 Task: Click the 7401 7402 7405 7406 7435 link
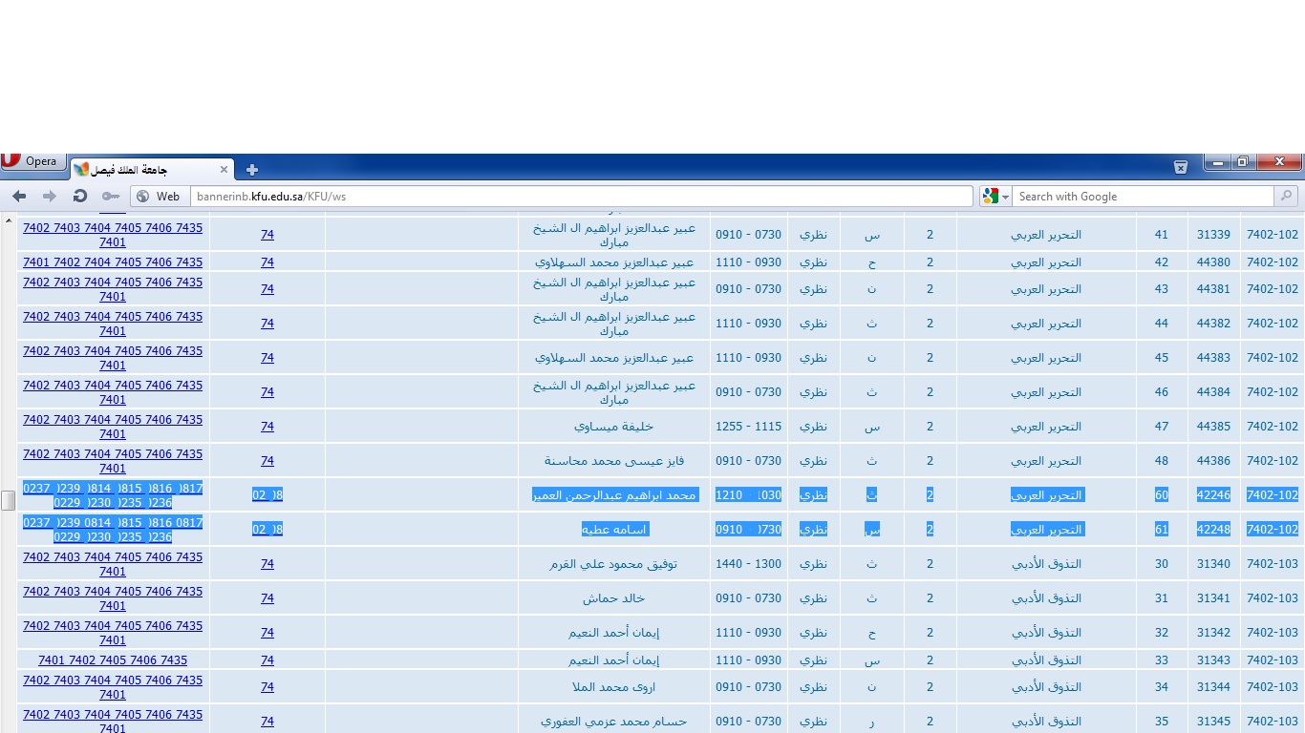click(113, 660)
